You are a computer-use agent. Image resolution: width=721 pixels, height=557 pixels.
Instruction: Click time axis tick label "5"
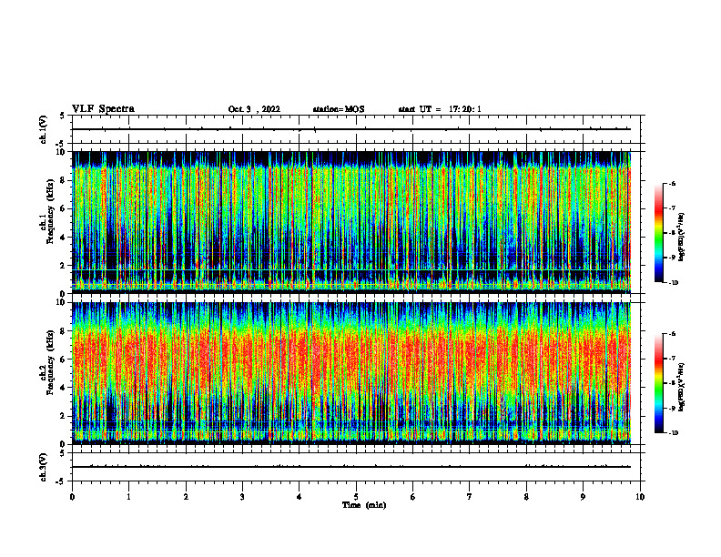tap(356, 497)
